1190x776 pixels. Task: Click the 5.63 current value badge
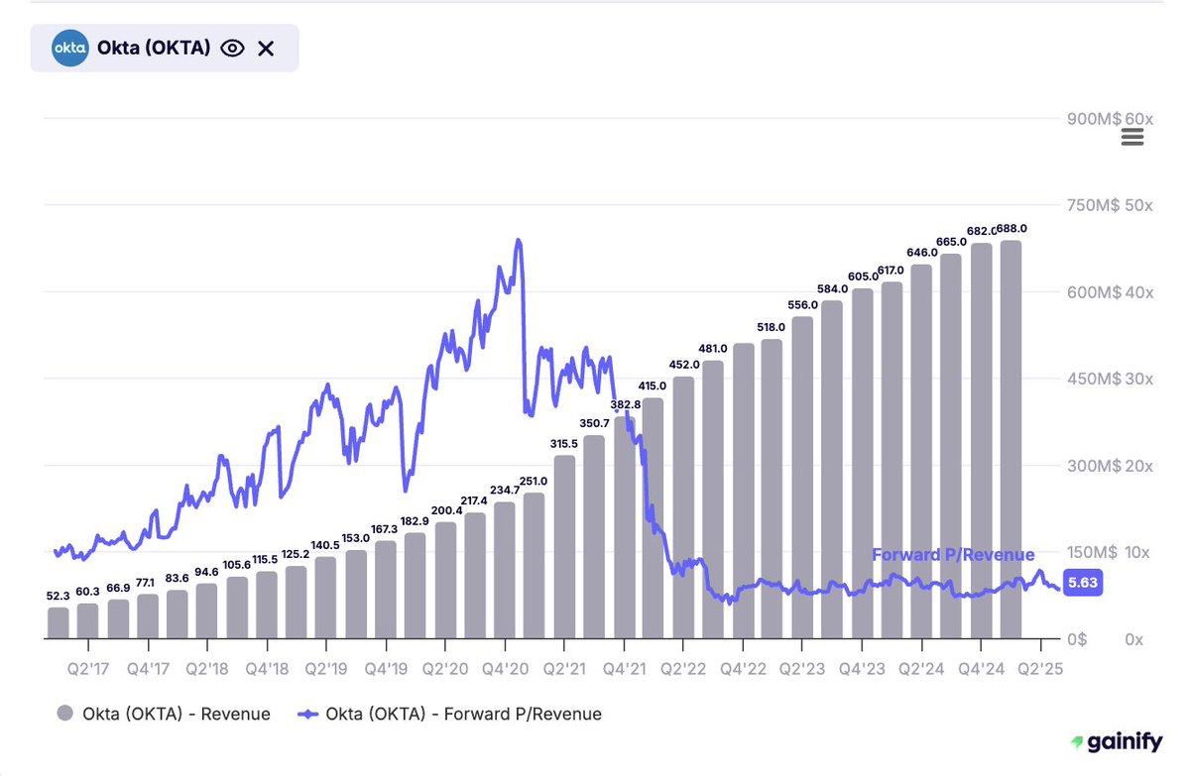[x=1082, y=584]
